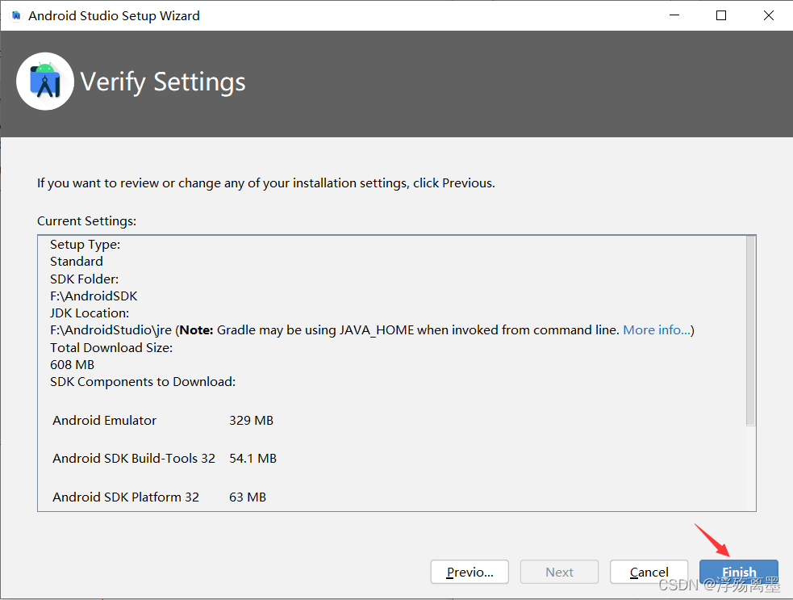793x600 pixels.
Task: Click the disabled Next button
Action: 559,572
